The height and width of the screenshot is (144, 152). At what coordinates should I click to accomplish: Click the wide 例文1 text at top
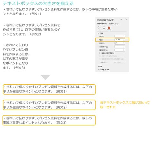(60, 11)
